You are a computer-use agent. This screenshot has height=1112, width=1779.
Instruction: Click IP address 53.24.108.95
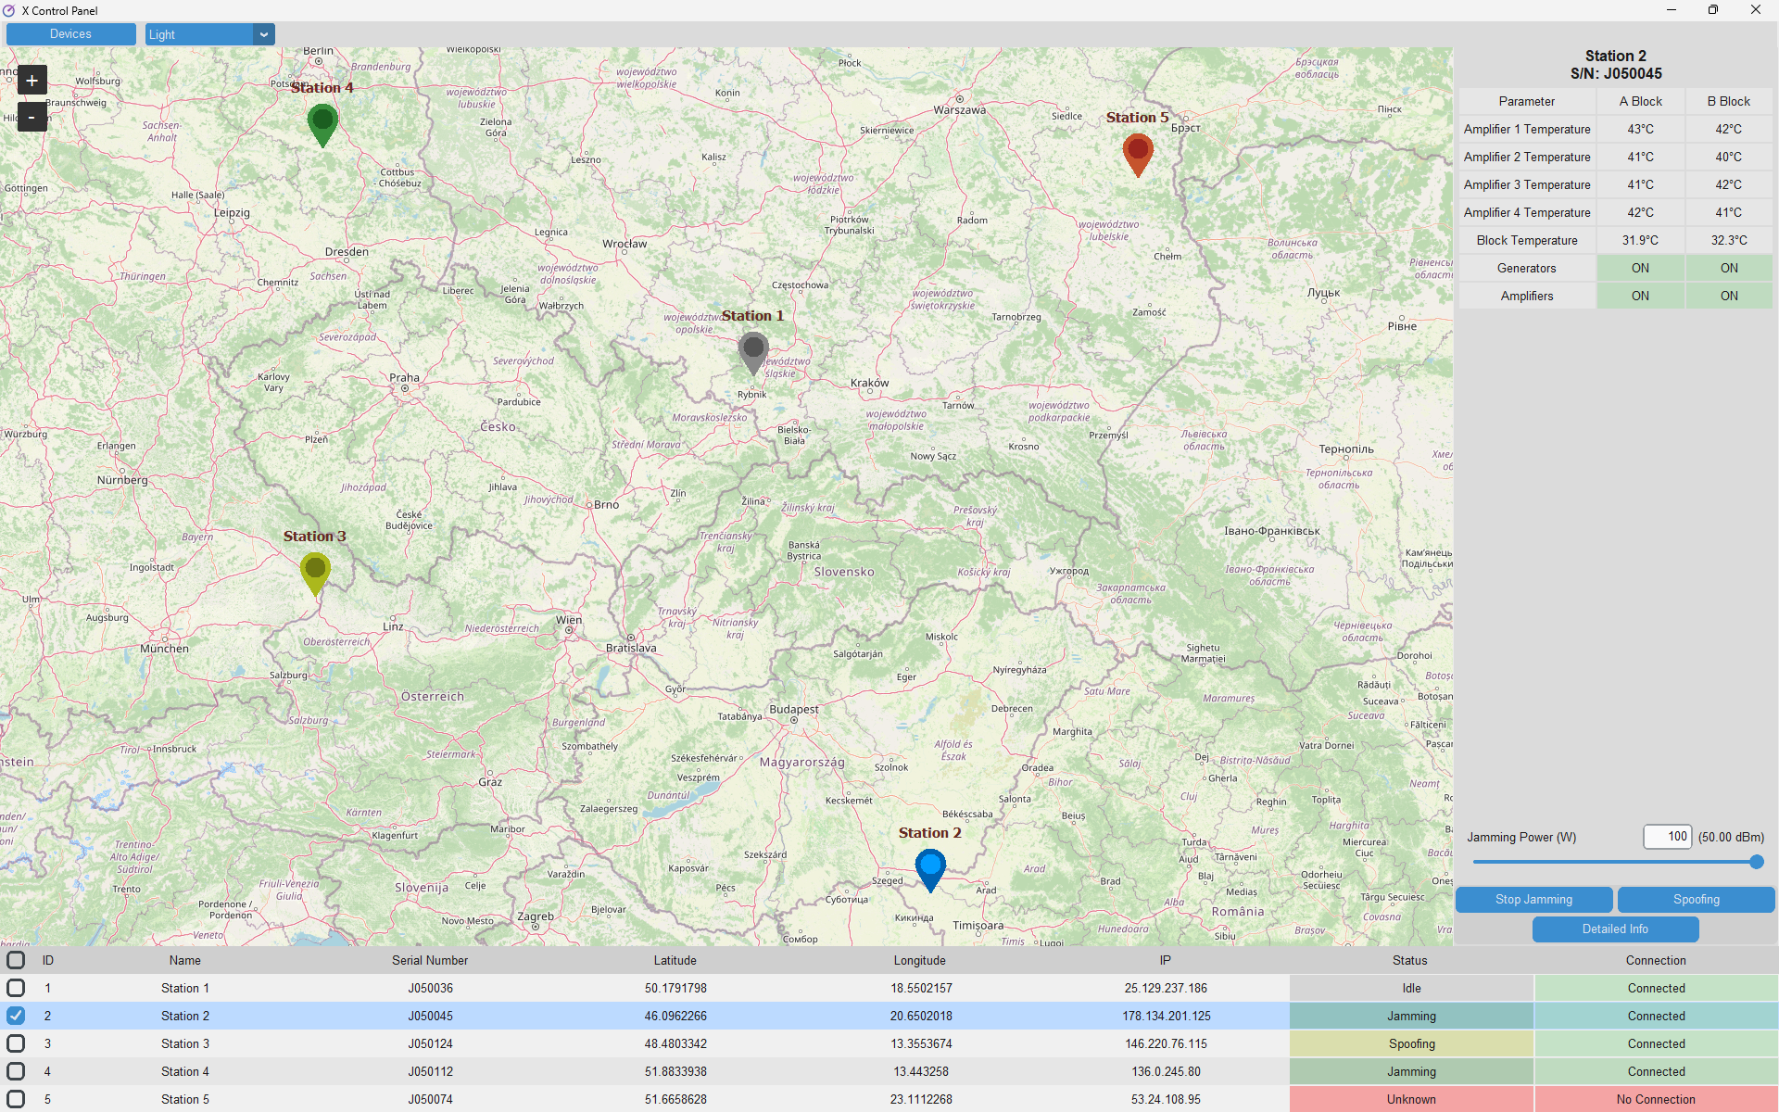pos(1166,1099)
